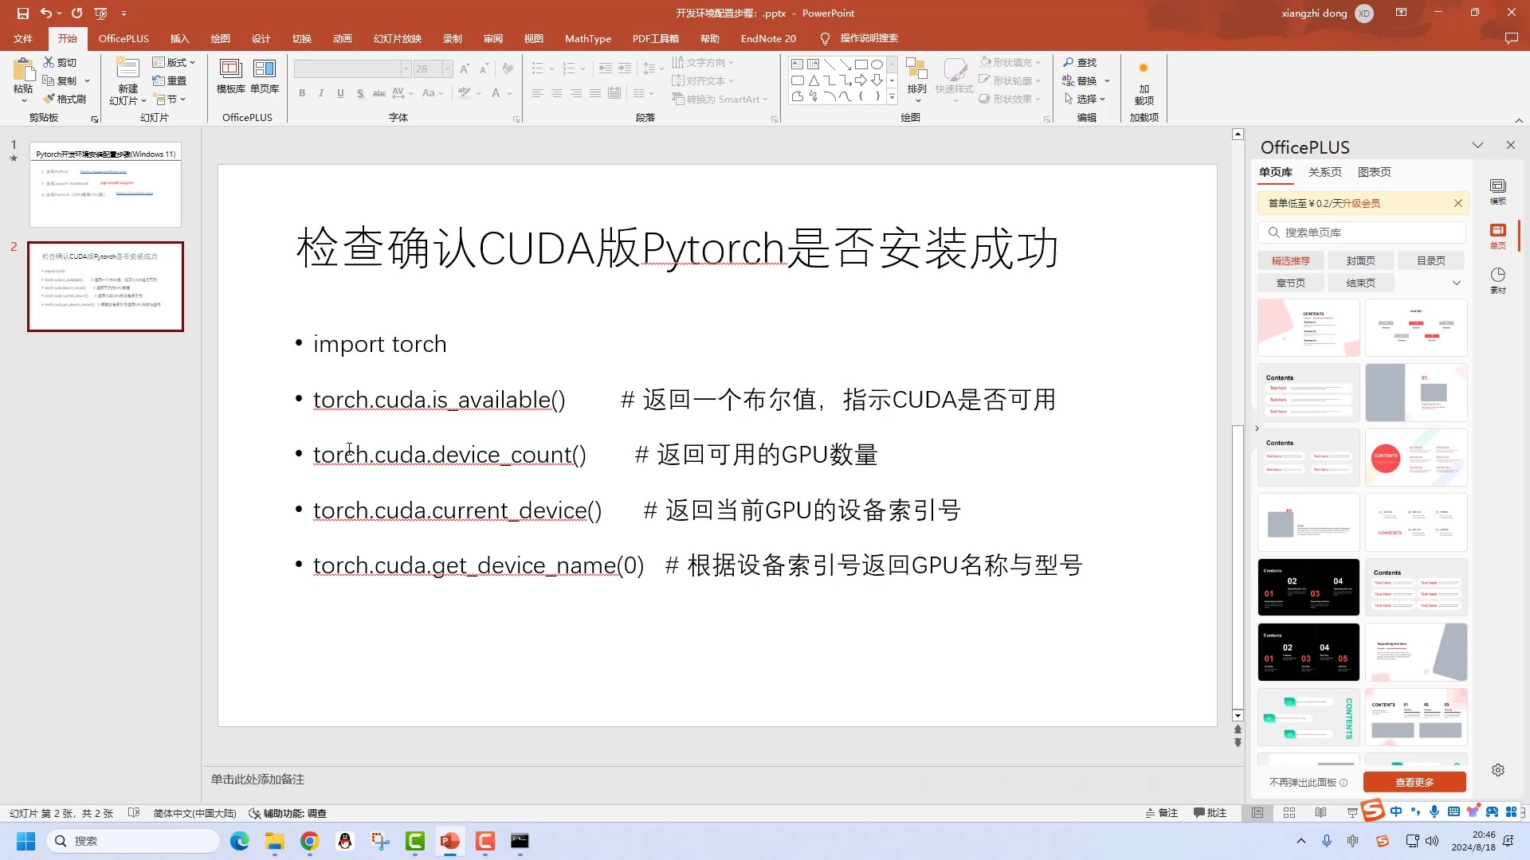Expand more category filters chevron in OfficePLUS
Viewport: 1530px width, 860px height.
point(1456,283)
